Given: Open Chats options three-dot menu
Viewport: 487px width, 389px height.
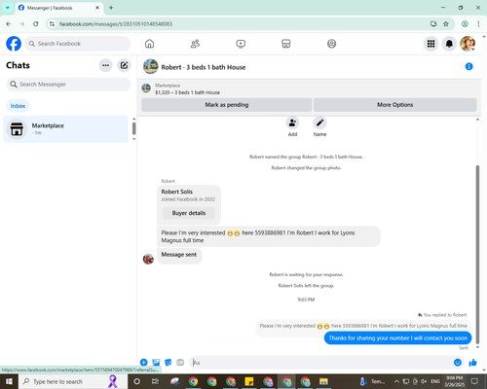Looking at the screenshot, I should [x=105, y=65].
